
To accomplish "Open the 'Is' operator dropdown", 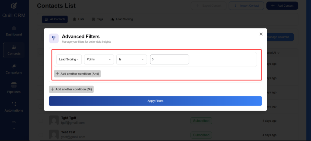I will tap(132, 60).
